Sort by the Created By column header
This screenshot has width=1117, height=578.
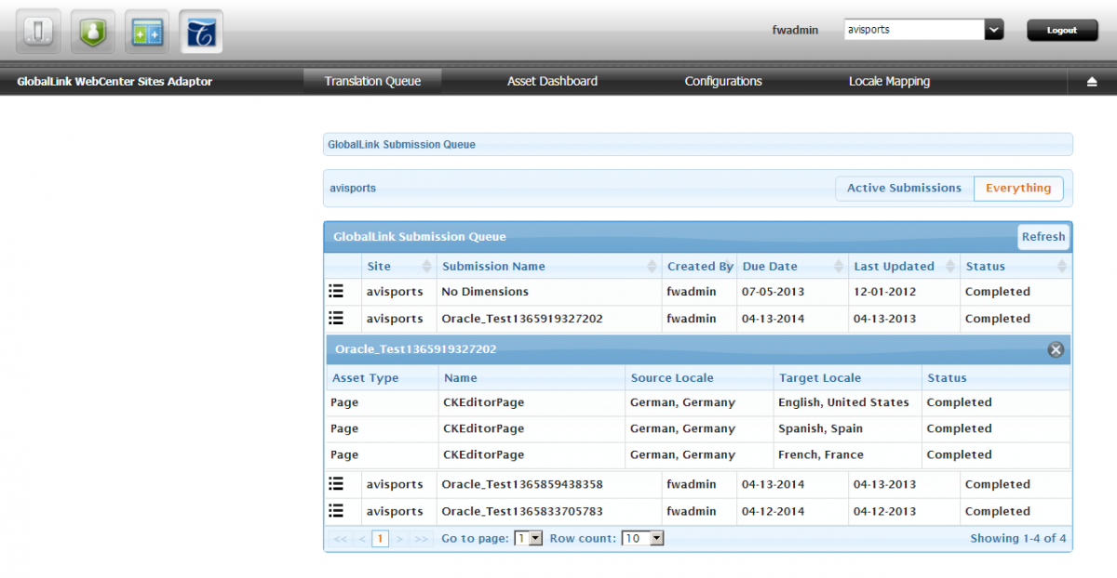pos(700,267)
